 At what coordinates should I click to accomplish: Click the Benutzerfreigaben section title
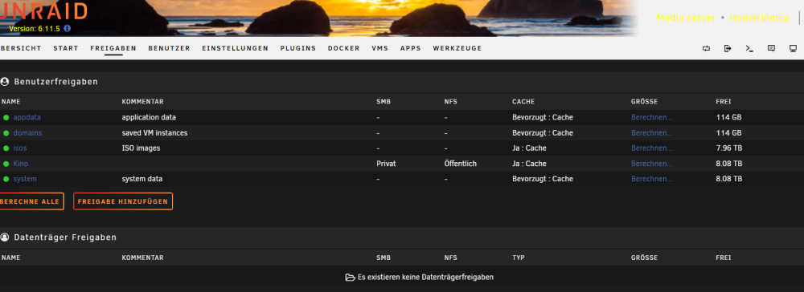(56, 81)
